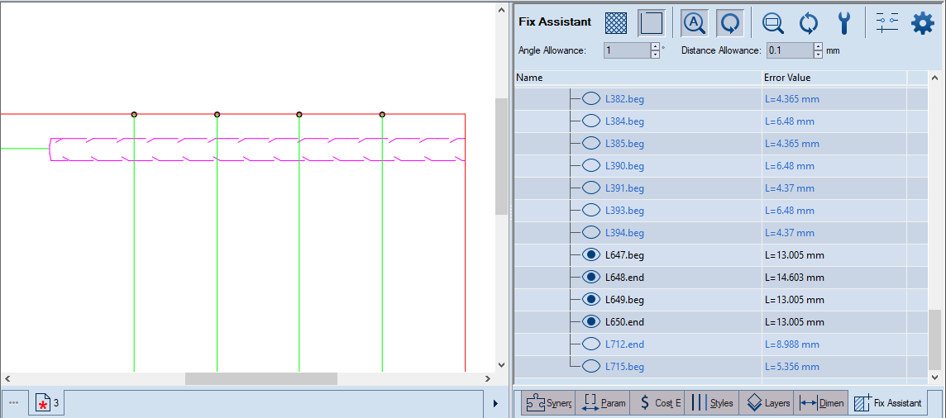The height and width of the screenshot is (418, 946).
Task: Toggle visibility eye for L648.end
Action: (x=591, y=278)
